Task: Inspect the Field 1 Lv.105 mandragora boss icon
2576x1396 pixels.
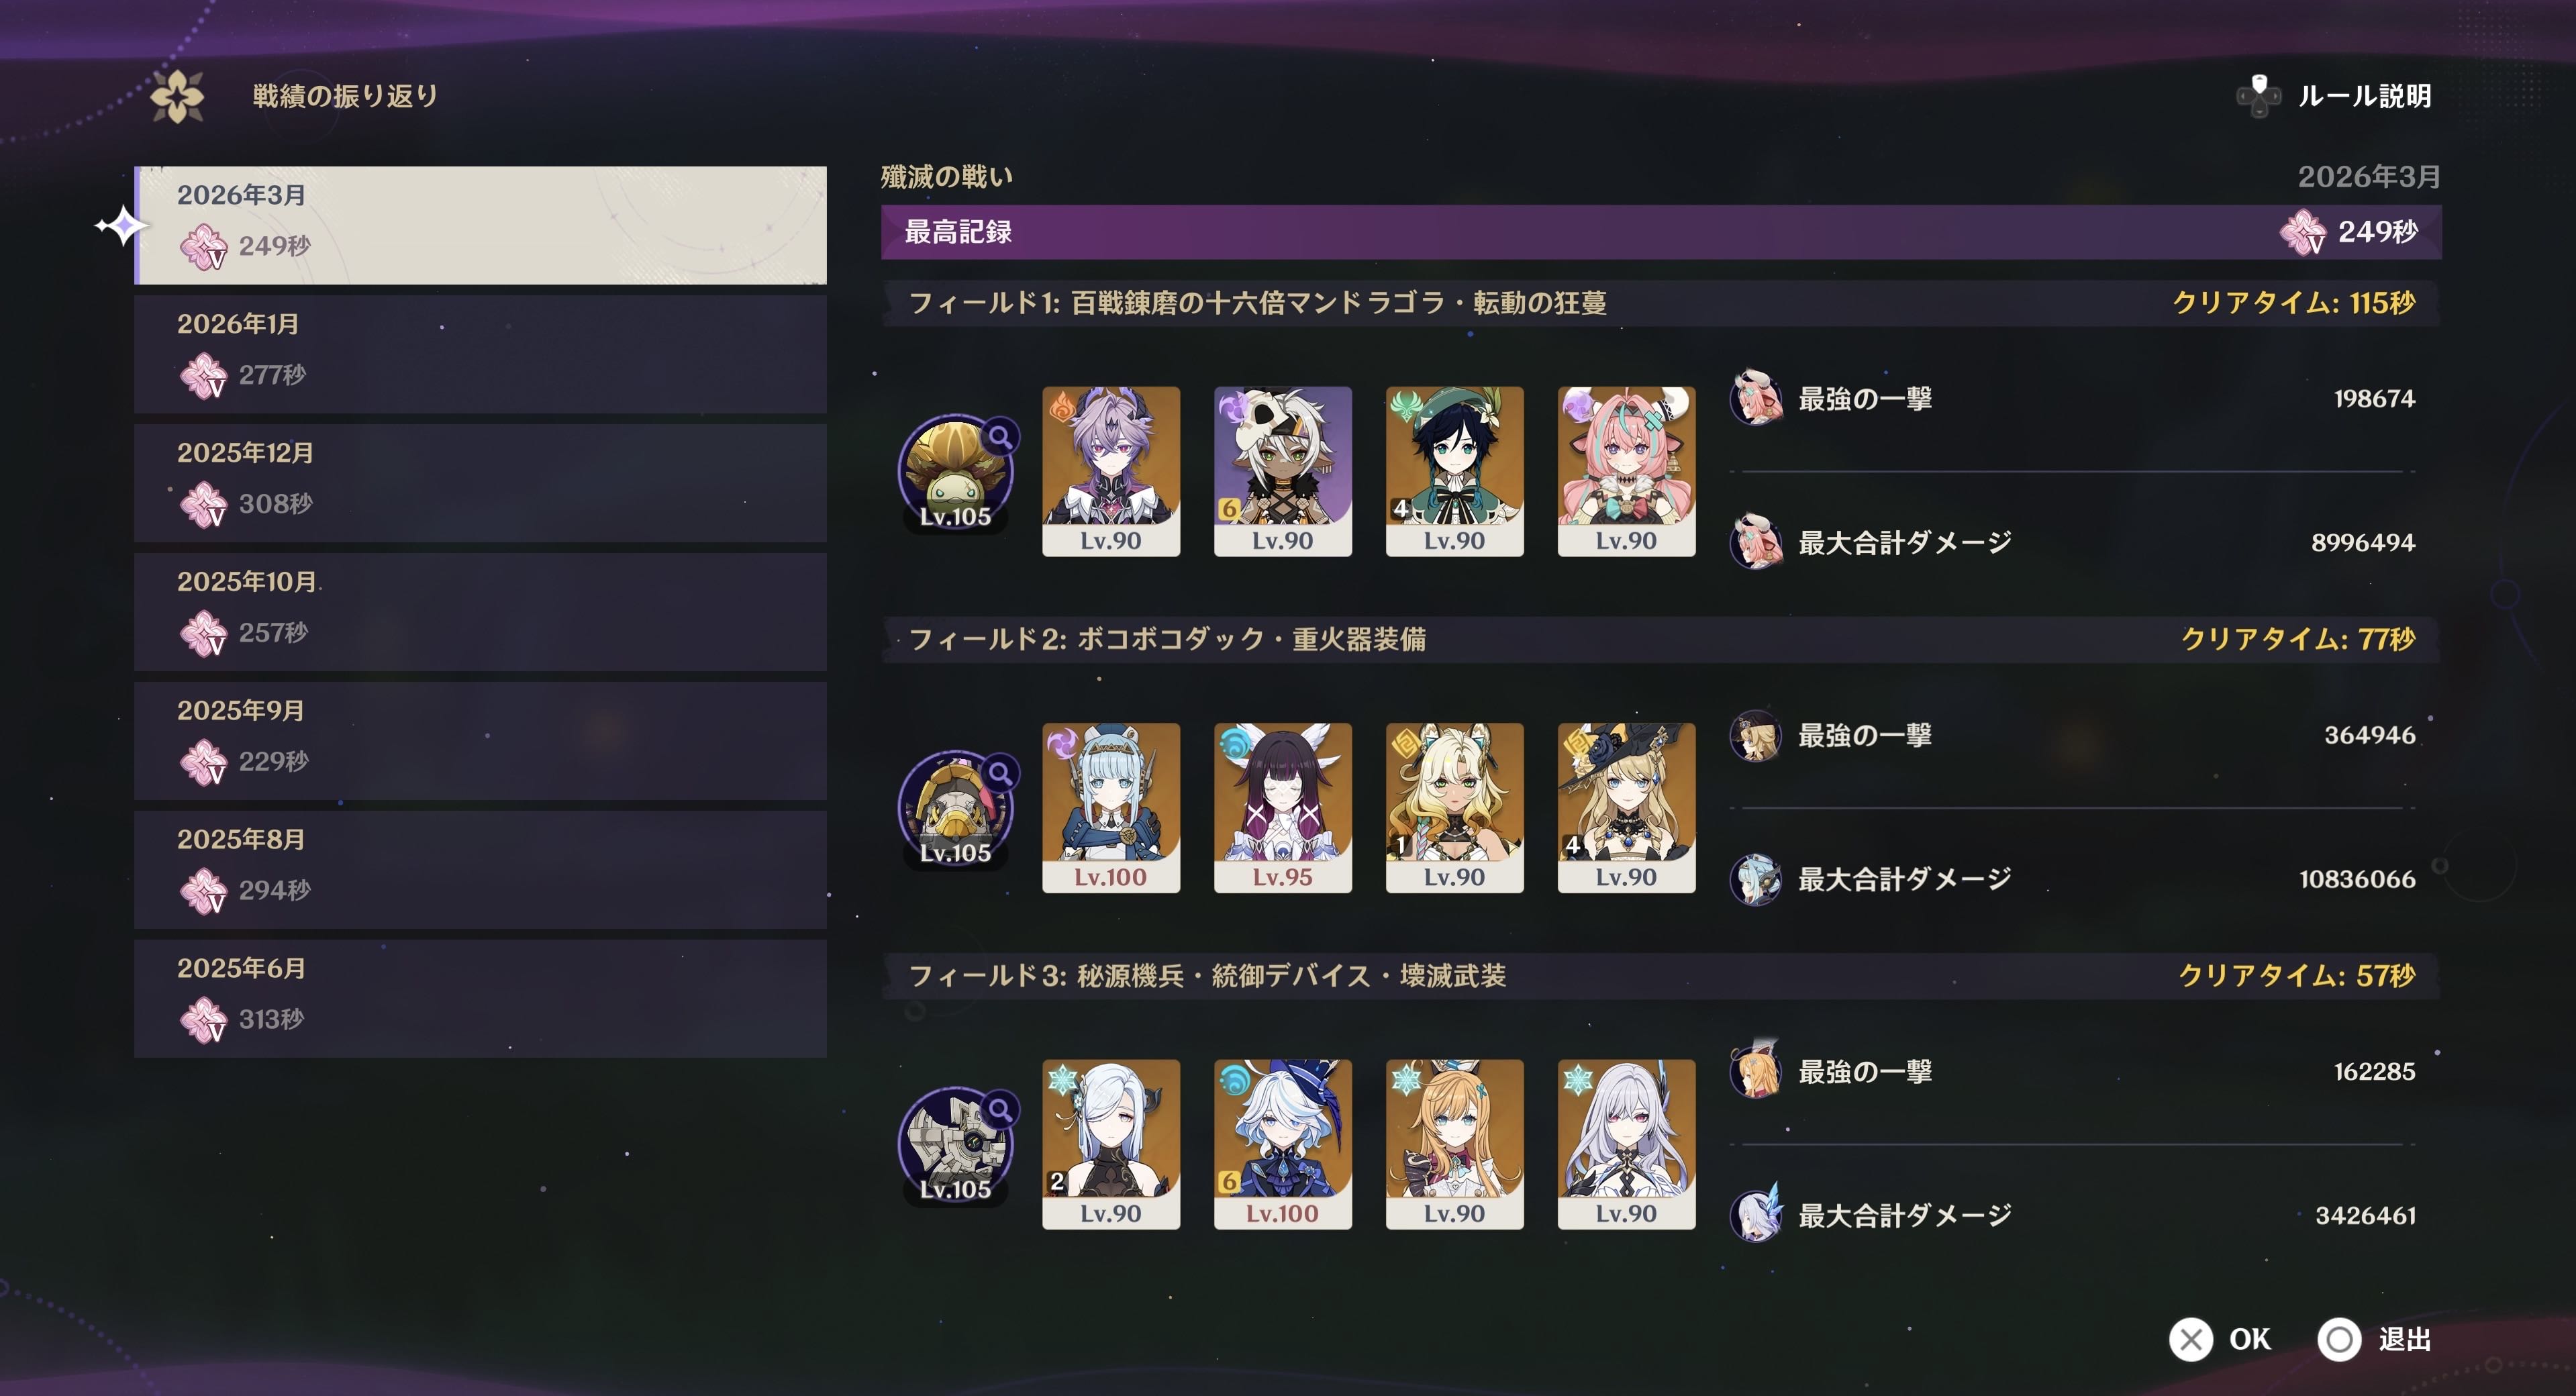Action: pos(956,472)
